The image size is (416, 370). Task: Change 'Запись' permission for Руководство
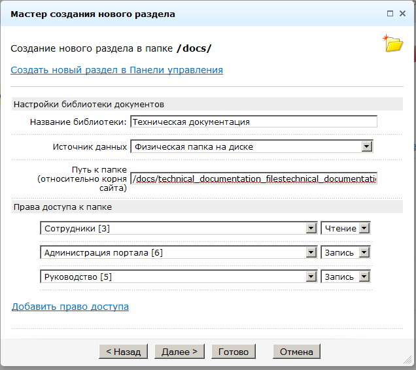(x=345, y=277)
